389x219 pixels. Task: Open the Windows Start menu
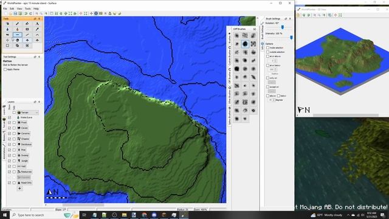5,215
